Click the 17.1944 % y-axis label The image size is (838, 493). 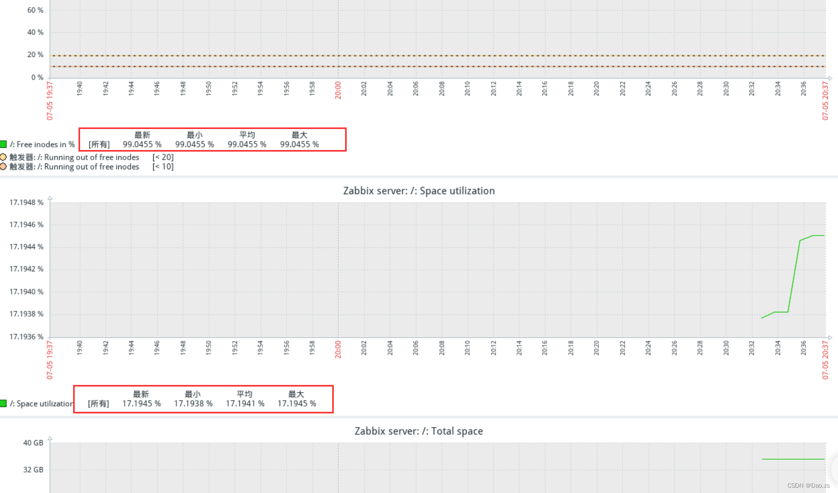pos(26,247)
